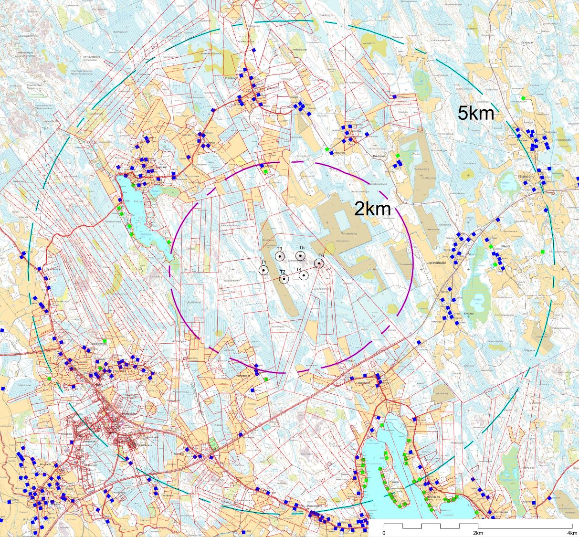Select the turbine T4 circle marker

303,275
